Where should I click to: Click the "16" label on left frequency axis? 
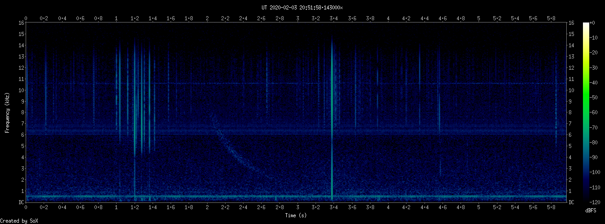coord(21,22)
